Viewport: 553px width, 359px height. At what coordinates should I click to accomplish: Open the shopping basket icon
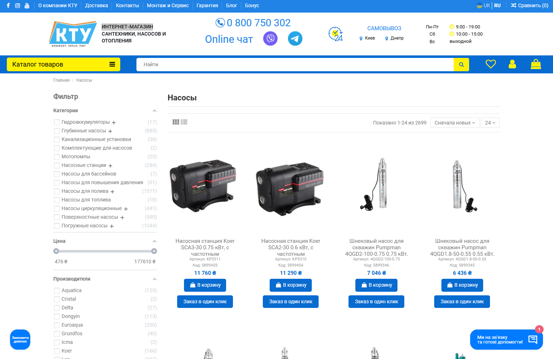click(536, 64)
